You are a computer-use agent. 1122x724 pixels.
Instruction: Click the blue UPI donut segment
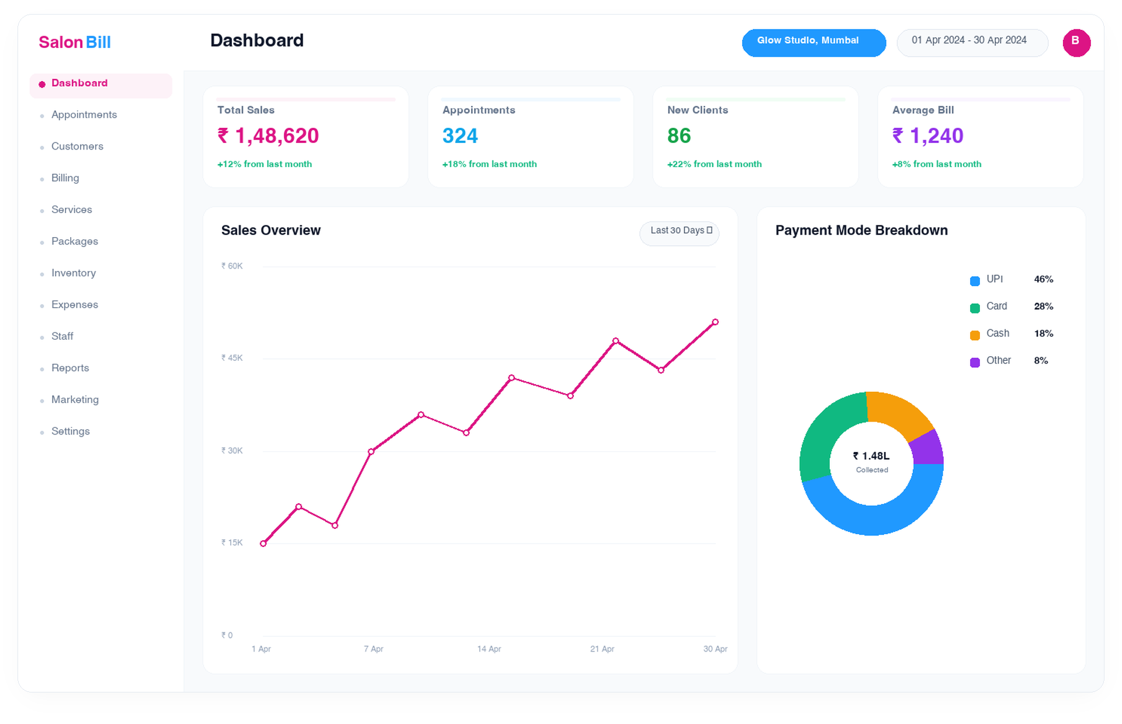pyautogui.click(x=881, y=520)
